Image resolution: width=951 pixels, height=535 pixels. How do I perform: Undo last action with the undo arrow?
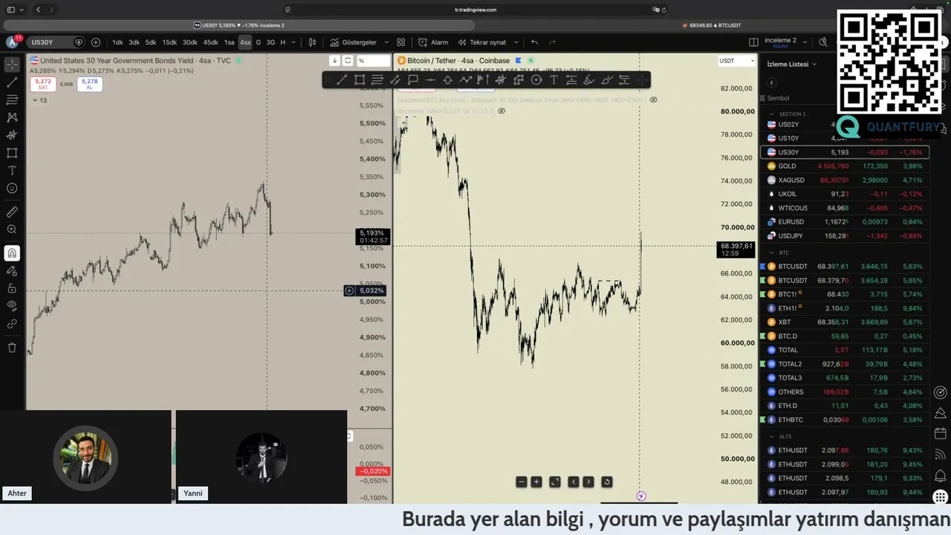pos(534,42)
